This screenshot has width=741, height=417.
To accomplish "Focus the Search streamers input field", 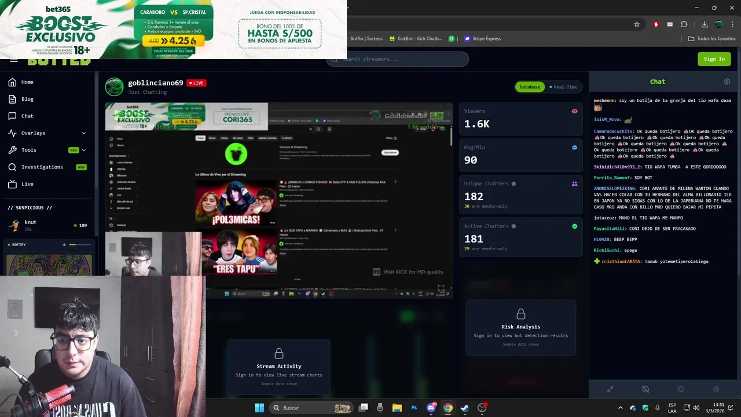I will pos(398,59).
